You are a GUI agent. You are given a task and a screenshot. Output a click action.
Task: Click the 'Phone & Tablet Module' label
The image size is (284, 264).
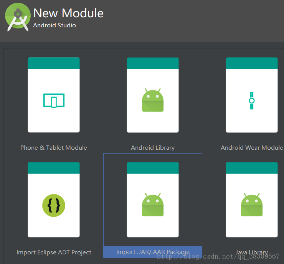[54, 148]
